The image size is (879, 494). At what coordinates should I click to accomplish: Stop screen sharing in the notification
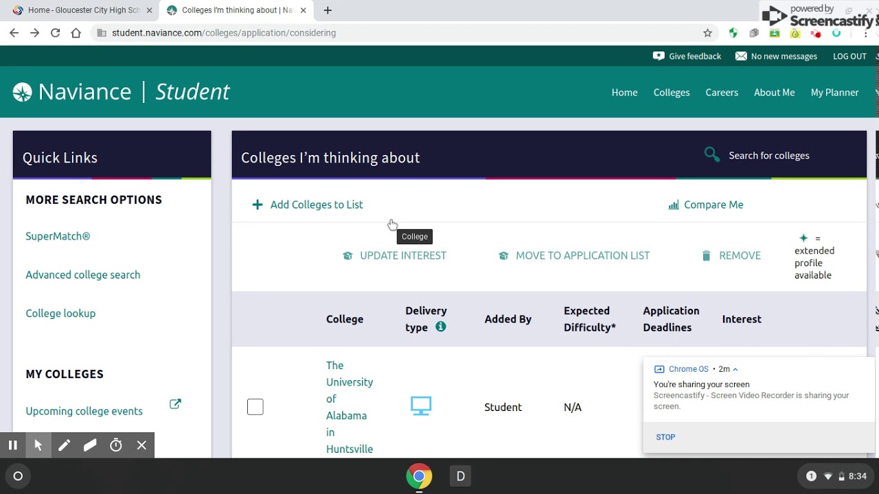[x=665, y=437]
